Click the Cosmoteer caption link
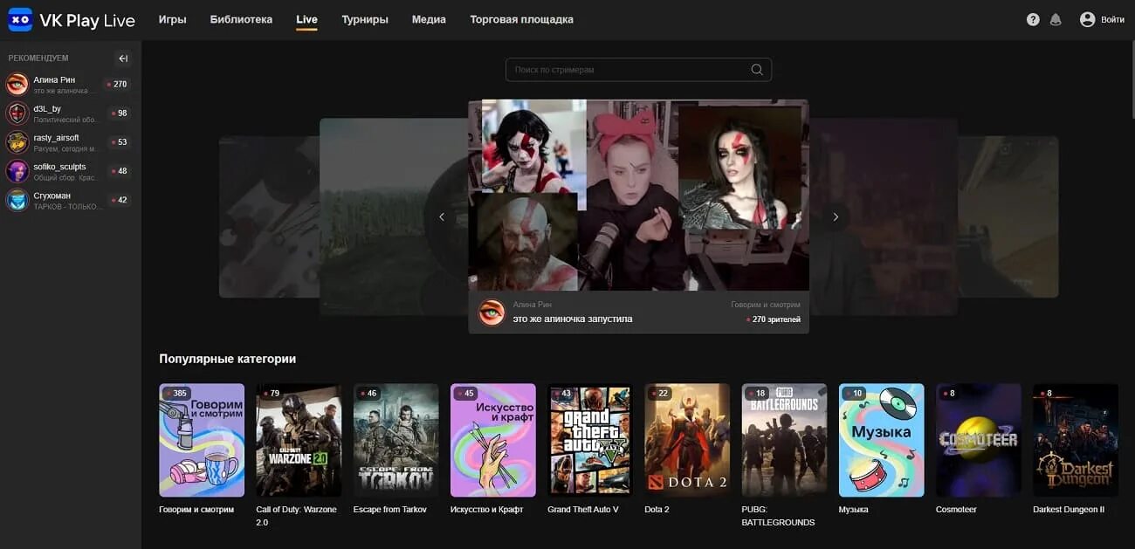The height and width of the screenshot is (549, 1135). pyautogui.click(x=956, y=510)
